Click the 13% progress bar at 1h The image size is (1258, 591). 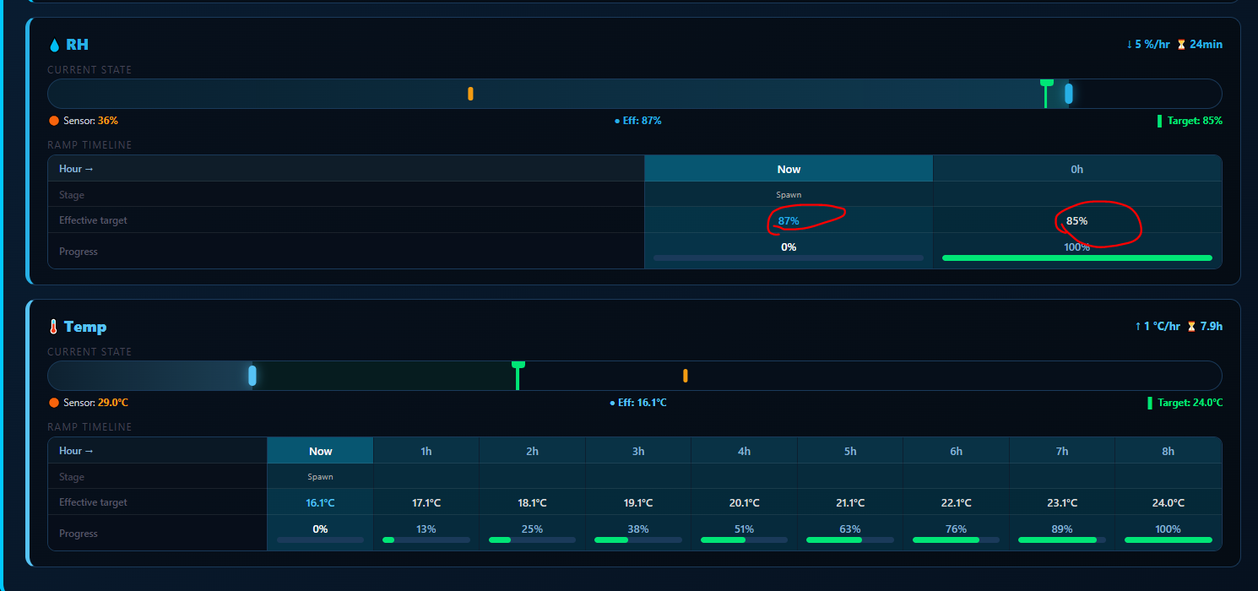click(x=426, y=539)
